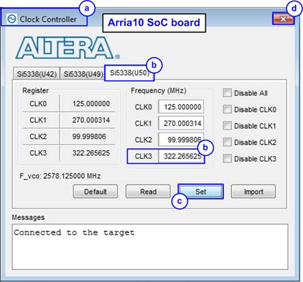Click the Frequency (MHz) group label
Image resolution: width=303 pixels, height=282 pixels.
pos(158,91)
